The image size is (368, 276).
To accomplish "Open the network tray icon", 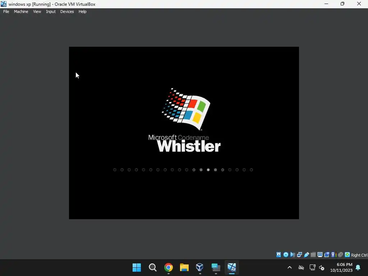I will [x=312, y=267].
